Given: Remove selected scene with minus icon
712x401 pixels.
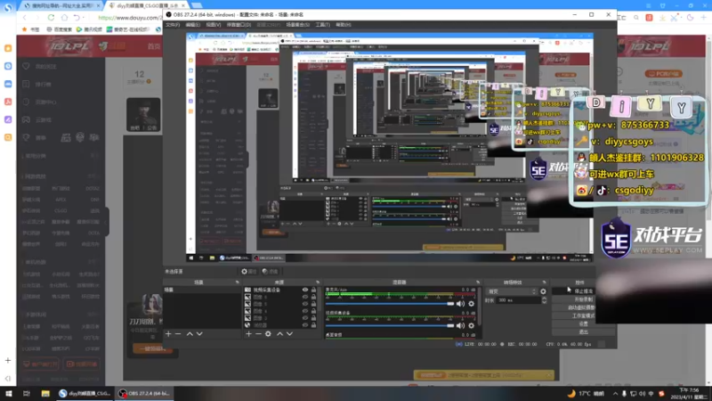Looking at the screenshot, I should [x=178, y=333].
